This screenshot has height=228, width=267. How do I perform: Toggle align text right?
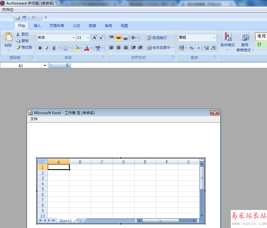pos(126,48)
